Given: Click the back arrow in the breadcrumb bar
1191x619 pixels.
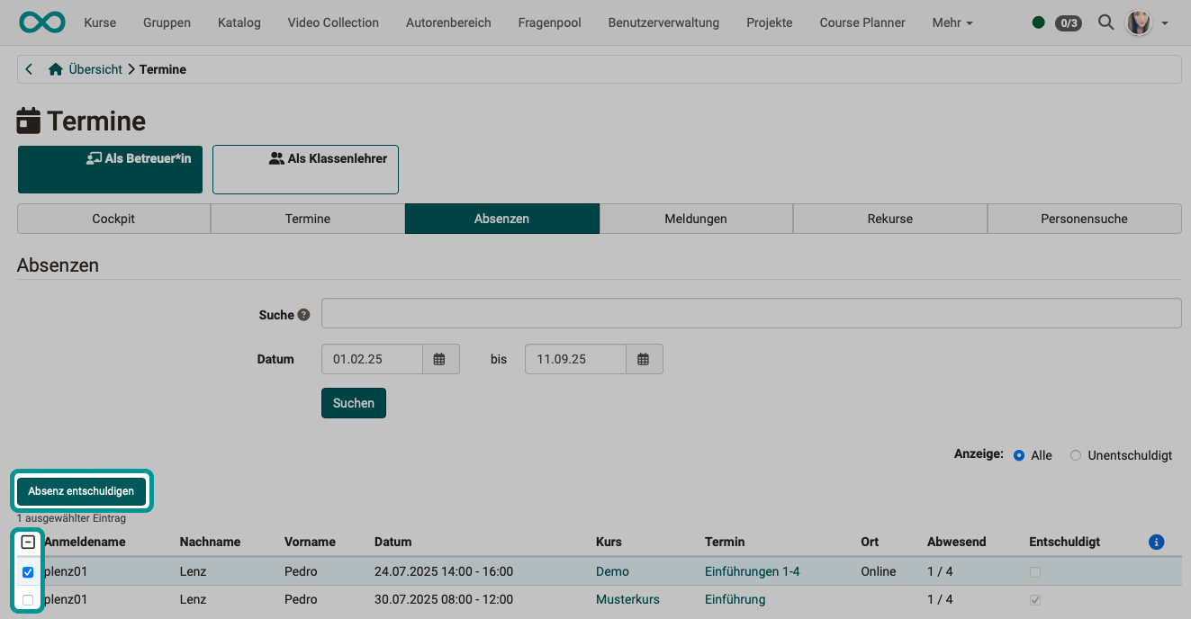Looking at the screenshot, I should pos(28,68).
